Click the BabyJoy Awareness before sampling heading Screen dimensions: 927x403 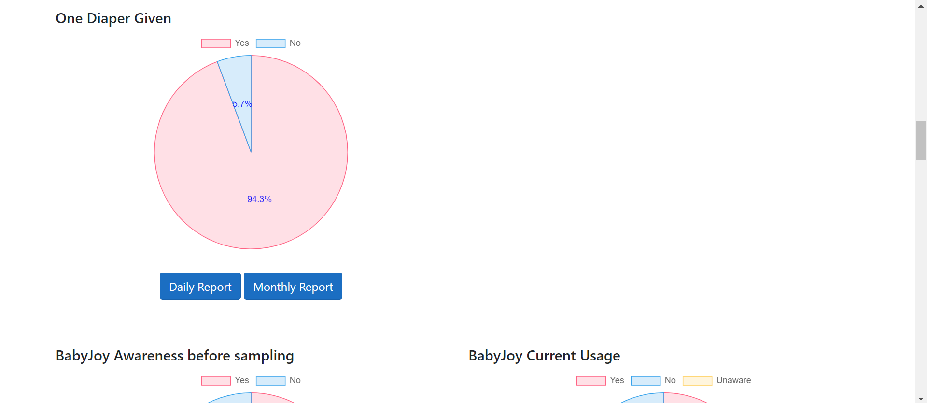175,356
